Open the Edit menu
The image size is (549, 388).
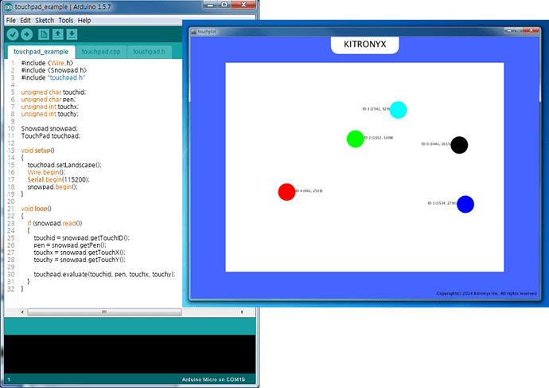(x=25, y=21)
